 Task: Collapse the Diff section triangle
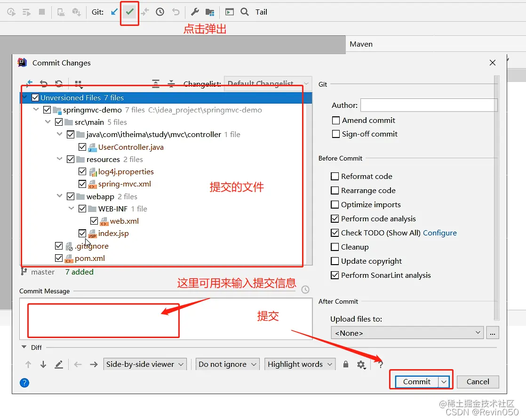[x=24, y=347]
